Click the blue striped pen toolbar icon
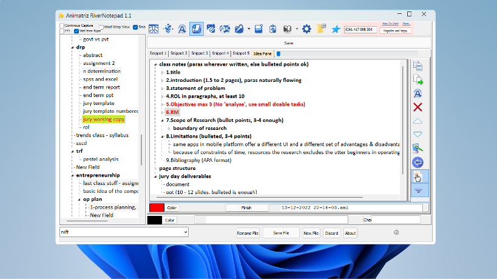This screenshot has width=497, height=279. 211,29
